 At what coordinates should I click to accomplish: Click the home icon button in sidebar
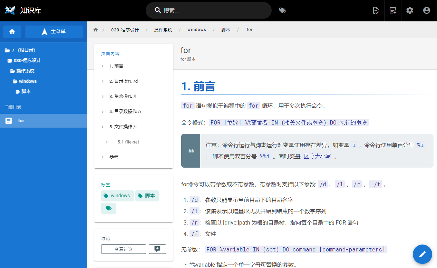coord(12,31)
